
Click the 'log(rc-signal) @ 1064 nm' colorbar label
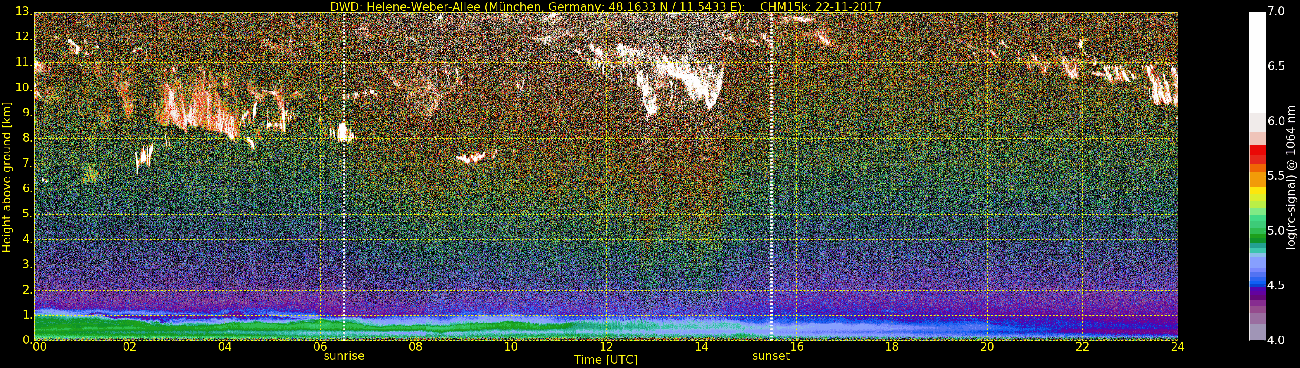pos(1291,177)
